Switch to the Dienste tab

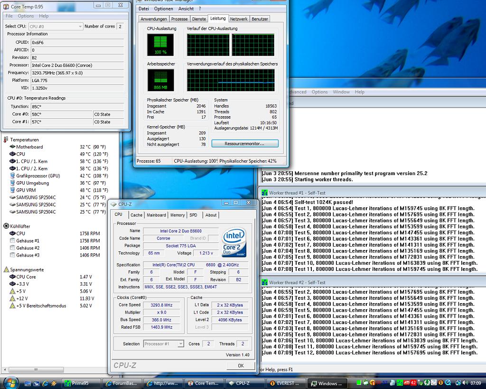point(199,19)
